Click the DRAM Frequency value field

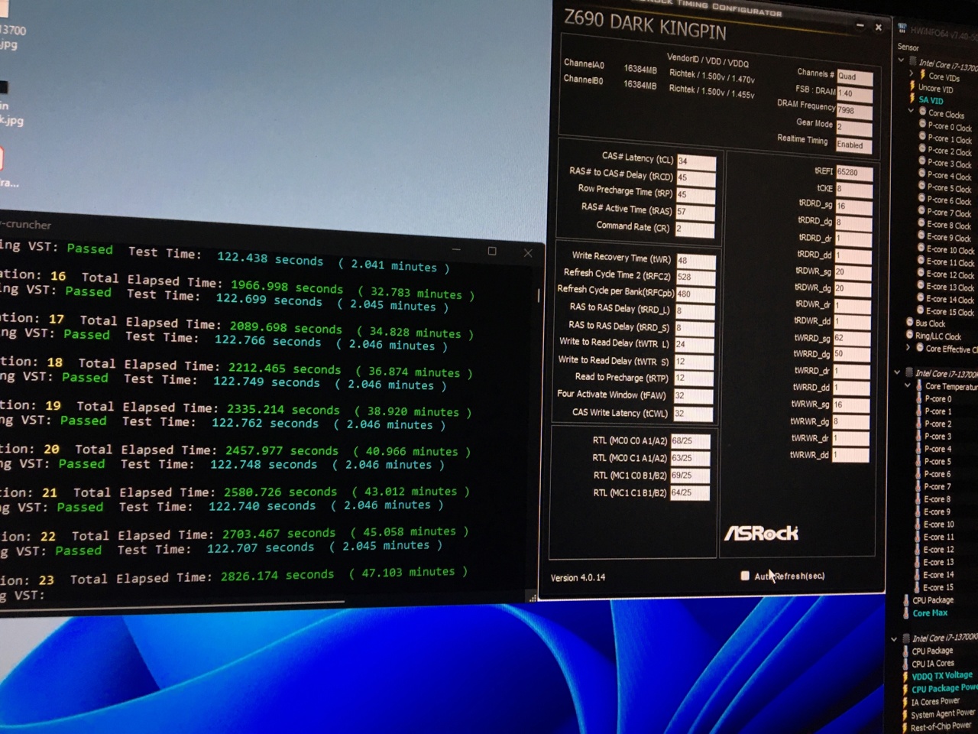coord(854,111)
